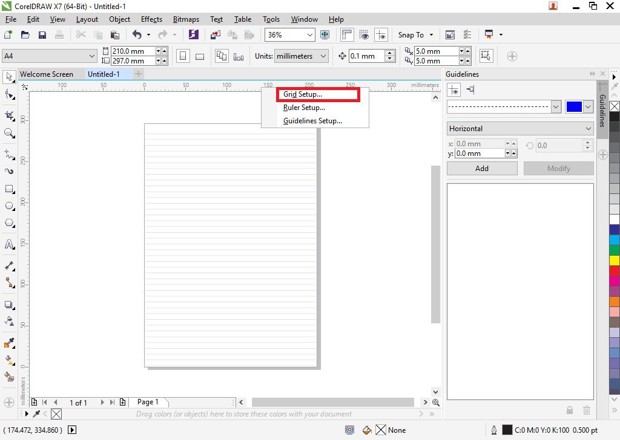Select the Artistic Media tool
The width and height of the screenshot is (620, 440).
coord(9,171)
